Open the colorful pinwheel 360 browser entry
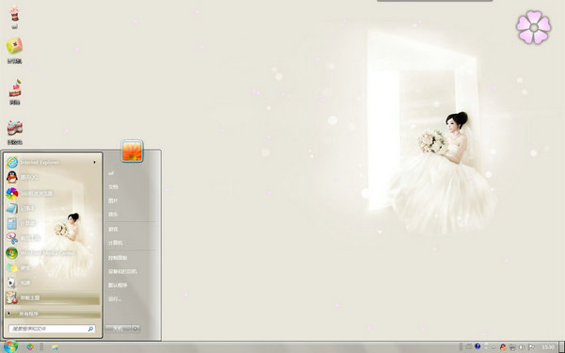The image size is (565, 353). pyautogui.click(x=53, y=193)
